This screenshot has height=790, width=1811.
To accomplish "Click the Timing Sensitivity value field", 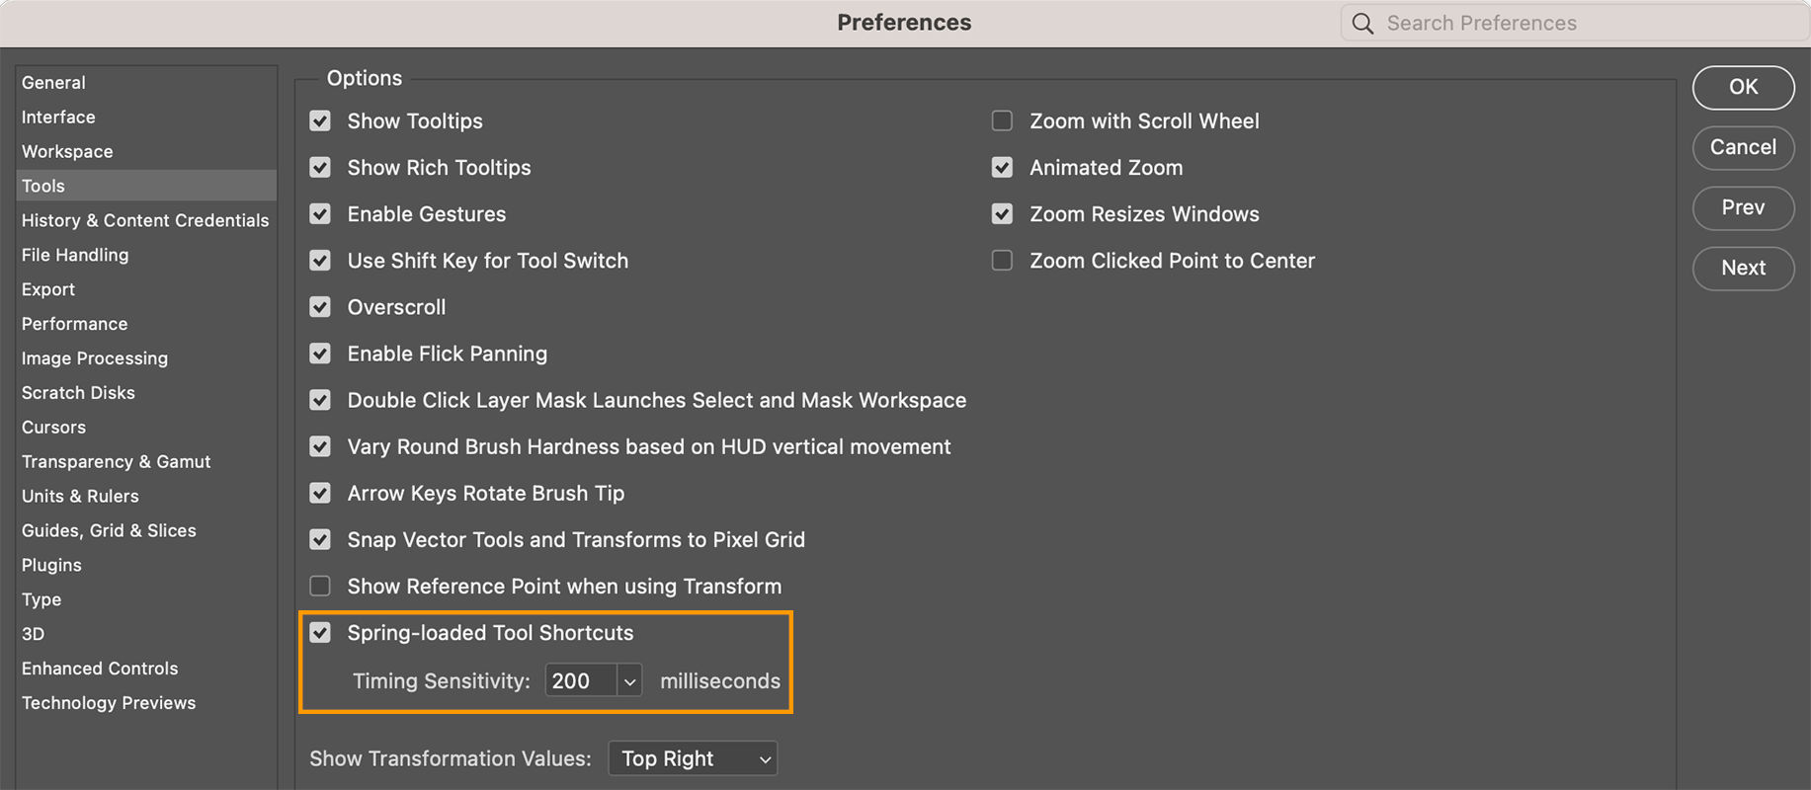I will [581, 681].
